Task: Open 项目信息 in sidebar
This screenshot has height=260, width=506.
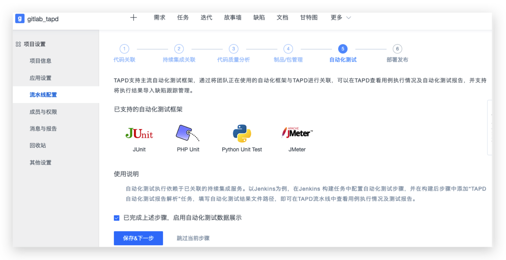Action: (x=40, y=61)
